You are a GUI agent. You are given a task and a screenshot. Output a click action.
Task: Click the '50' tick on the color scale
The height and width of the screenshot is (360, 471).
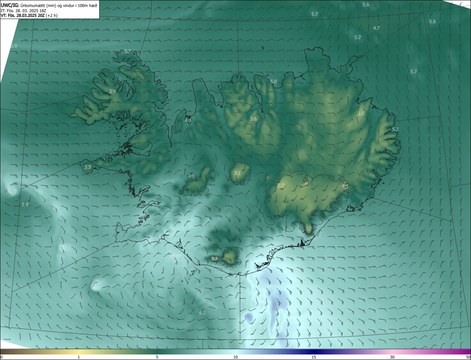pyautogui.click(x=468, y=357)
